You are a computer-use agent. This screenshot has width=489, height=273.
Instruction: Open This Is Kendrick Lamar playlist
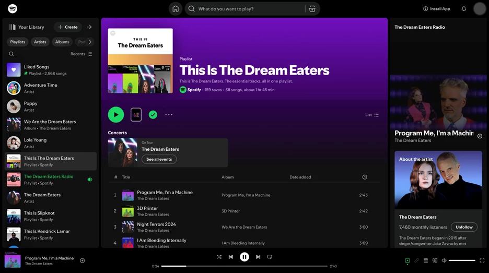(51, 234)
